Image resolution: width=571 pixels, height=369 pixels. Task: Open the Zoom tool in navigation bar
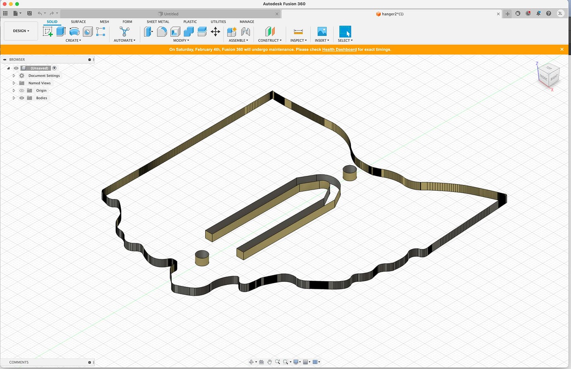(277, 362)
